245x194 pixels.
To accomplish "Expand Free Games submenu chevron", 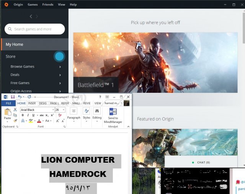I will point(60,83).
